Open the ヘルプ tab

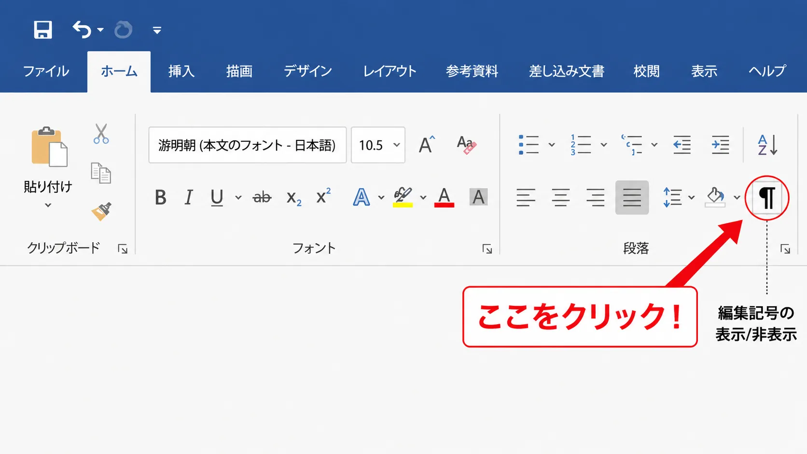pyautogui.click(x=767, y=71)
